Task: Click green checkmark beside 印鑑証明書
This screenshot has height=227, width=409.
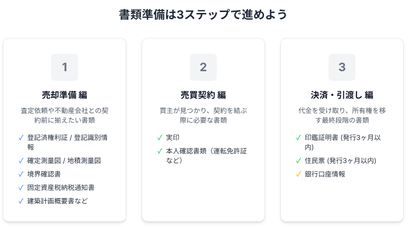Action: pos(298,138)
